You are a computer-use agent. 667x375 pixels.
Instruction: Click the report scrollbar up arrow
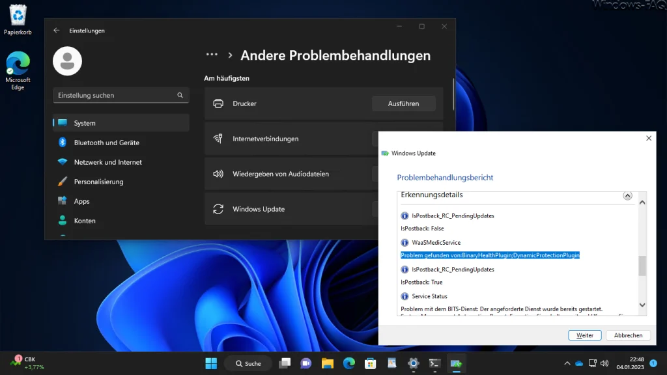coord(642,202)
